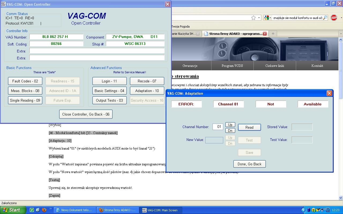Click the Component field ZV-Pumpe
This screenshot has height=214, width=343.
(135, 37)
